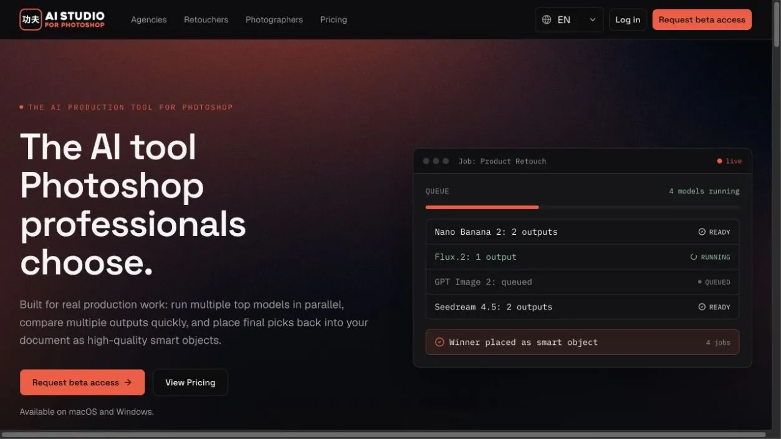Screen dimensions: 781x439
Task: Open the Photographers nav link
Action: [x=274, y=20]
